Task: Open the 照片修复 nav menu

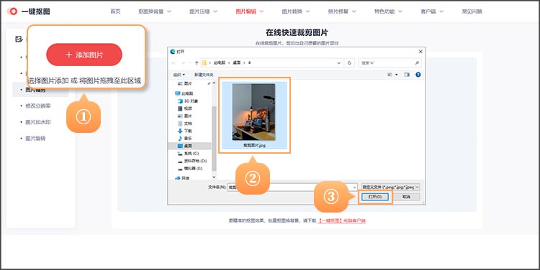Action: click(x=341, y=11)
